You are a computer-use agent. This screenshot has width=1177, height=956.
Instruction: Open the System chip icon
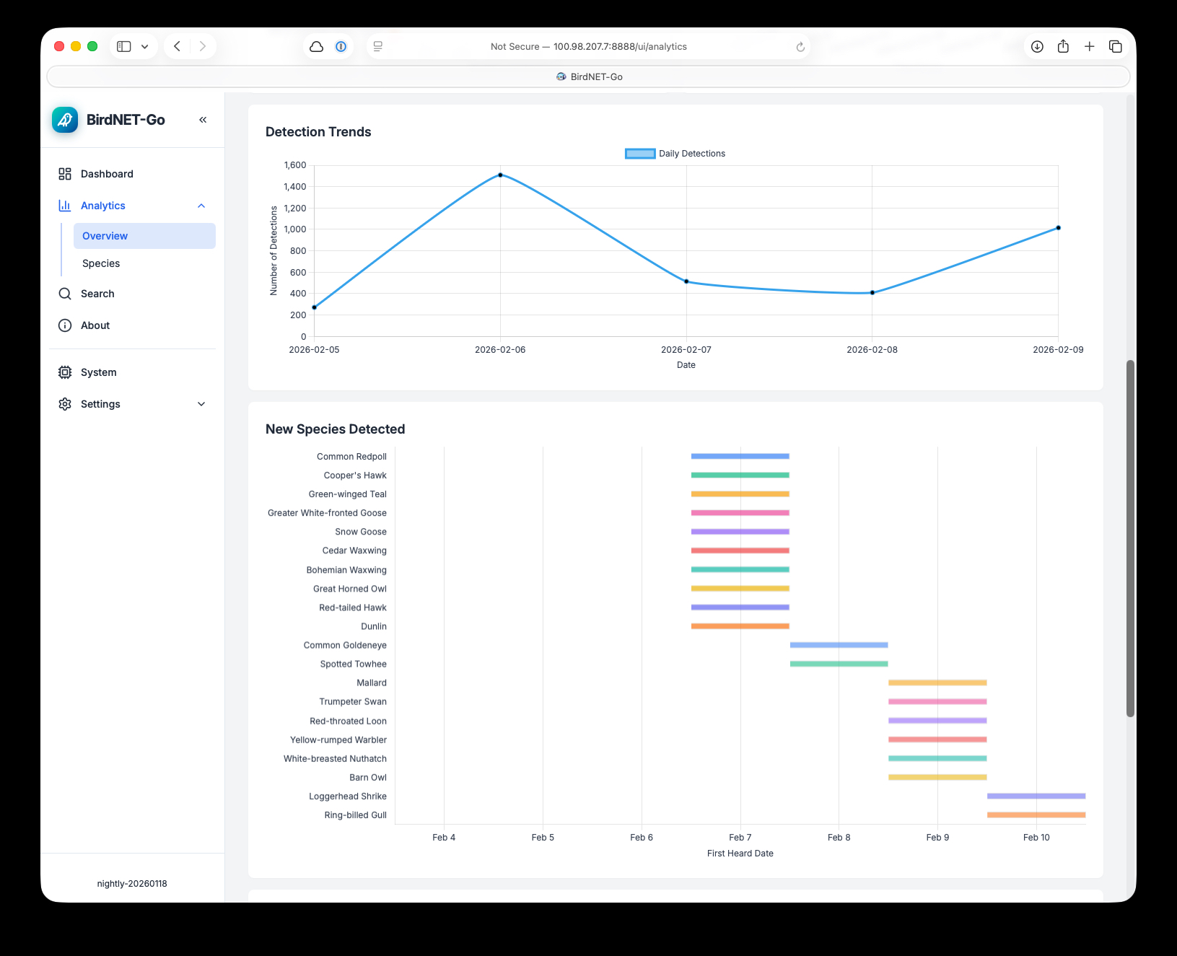pyautogui.click(x=65, y=372)
